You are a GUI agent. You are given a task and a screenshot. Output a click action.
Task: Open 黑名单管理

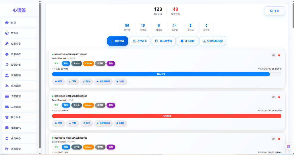[x=163, y=41]
